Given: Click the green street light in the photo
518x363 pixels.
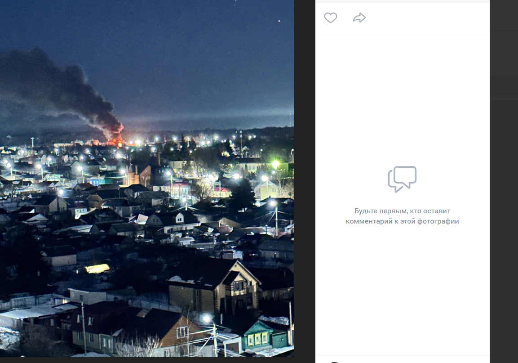Looking at the screenshot, I should pyautogui.click(x=275, y=164).
